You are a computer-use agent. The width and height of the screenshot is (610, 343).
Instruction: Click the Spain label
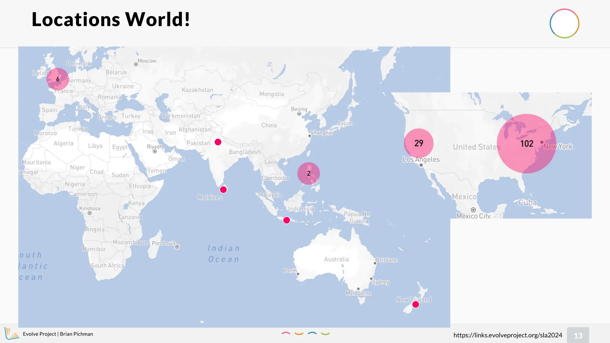click(x=49, y=110)
